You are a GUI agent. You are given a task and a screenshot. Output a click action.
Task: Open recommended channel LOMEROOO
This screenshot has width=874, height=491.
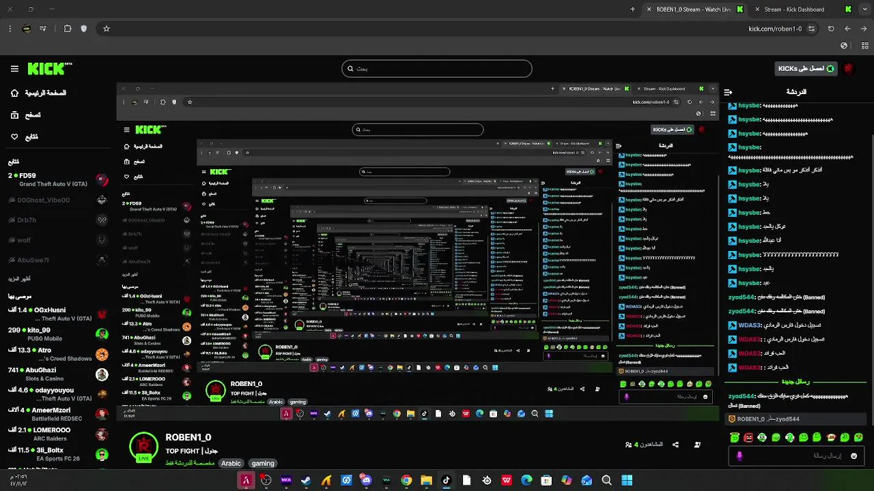[x=58, y=434]
